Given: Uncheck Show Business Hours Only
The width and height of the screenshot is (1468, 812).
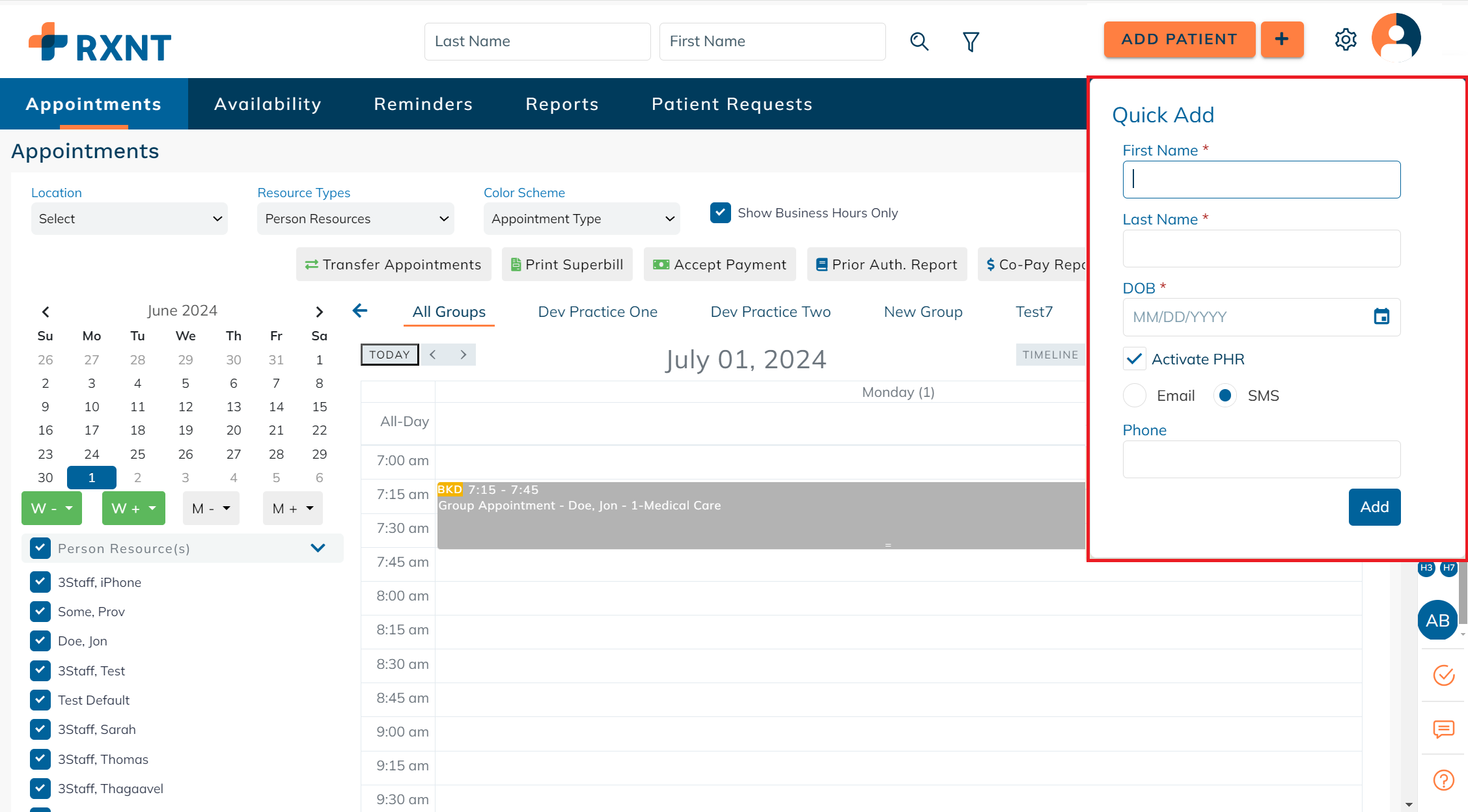Looking at the screenshot, I should click(721, 213).
